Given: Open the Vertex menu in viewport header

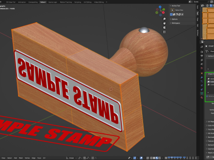Looking at the screenshot, I should pos(27,158).
